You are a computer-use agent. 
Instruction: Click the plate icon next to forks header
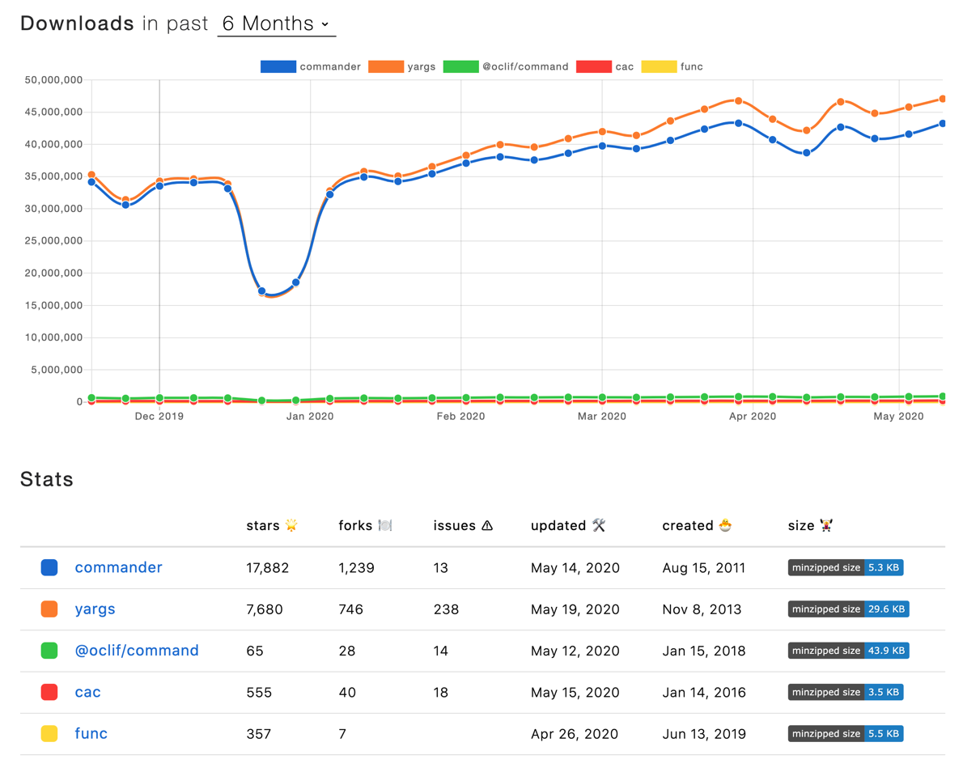tap(385, 525)
